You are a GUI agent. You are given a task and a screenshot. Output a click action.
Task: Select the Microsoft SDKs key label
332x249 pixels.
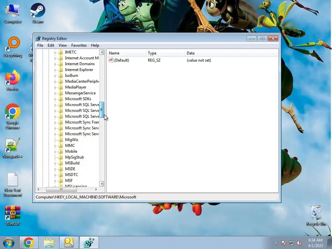78,99
